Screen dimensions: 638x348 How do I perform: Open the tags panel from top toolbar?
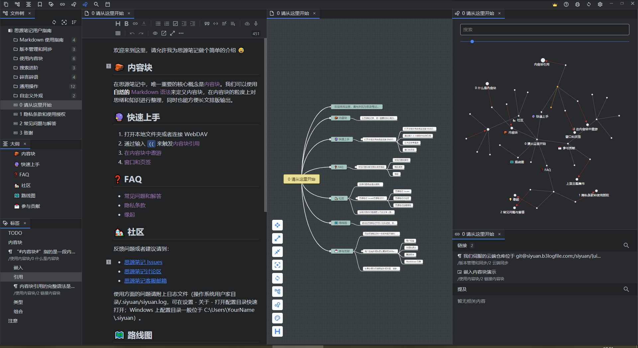point(51,4)
